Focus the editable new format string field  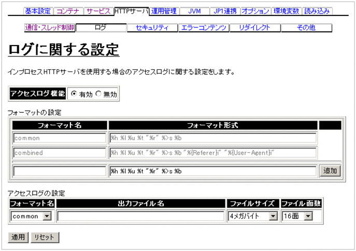click(213, 171)
